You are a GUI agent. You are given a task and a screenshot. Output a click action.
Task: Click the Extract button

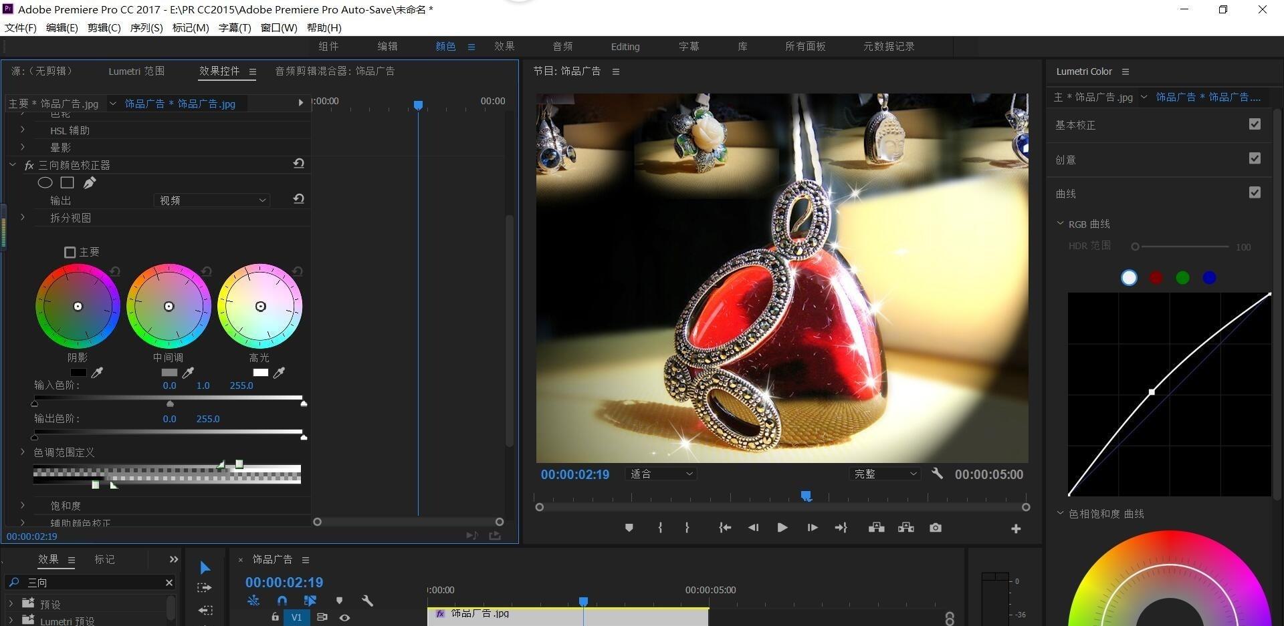pos(906,528)
